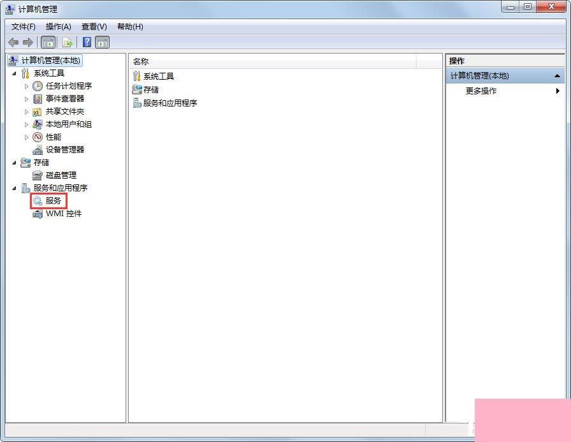Click the Forward arrow toolbar icon
This screenshot has height=442, width=571.
tap(28, 43)
